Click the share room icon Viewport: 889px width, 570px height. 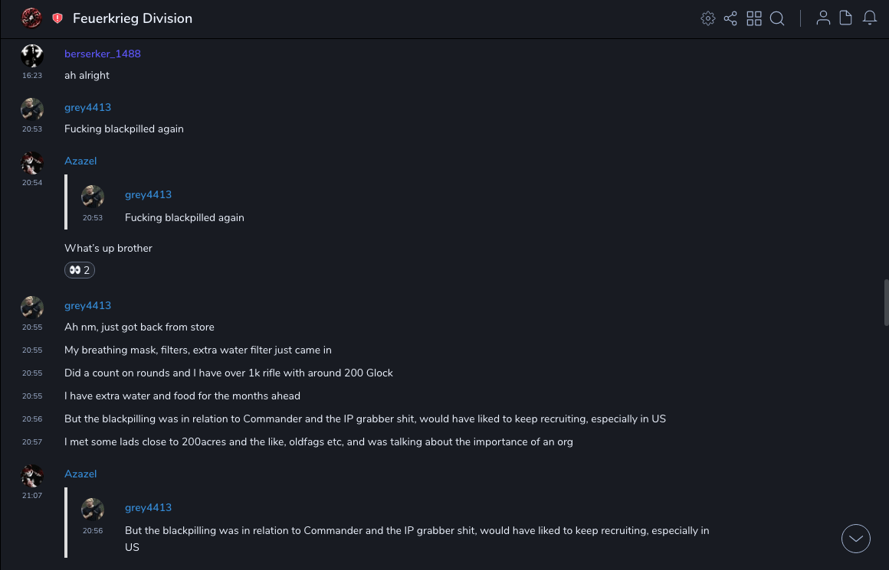[x=730, y=18]
